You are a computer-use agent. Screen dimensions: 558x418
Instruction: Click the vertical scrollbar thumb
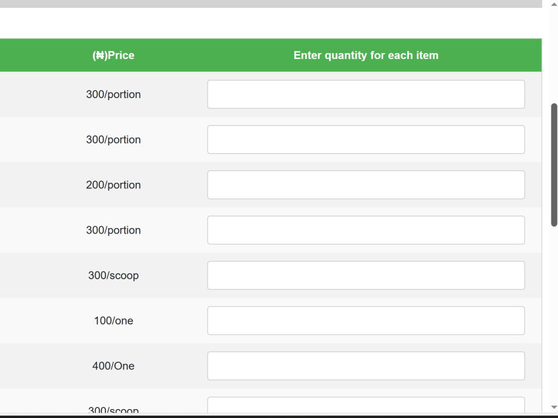[554, 165]
